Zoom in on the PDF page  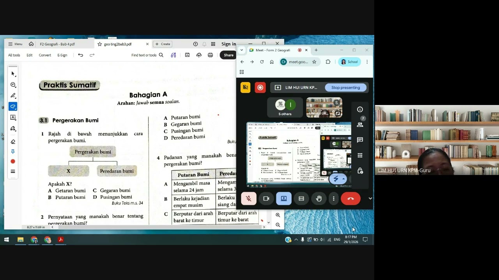(278, 215)
